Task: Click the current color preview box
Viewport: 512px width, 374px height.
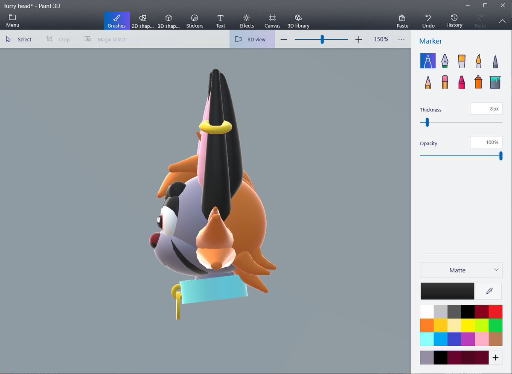Action: [x=447, y=291]
